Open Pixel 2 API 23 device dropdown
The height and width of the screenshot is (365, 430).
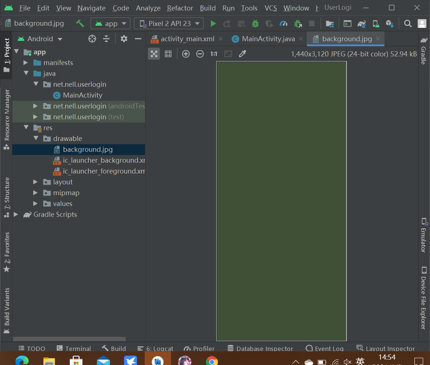pyautogui.click(x=169, y=23)
